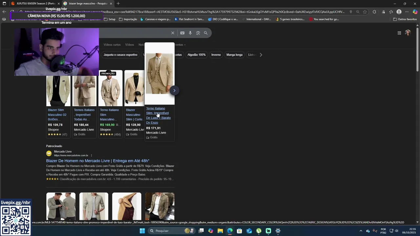Show hidden tray icons chevron
This screenshot has height=236, width=420.
[361, 231]
